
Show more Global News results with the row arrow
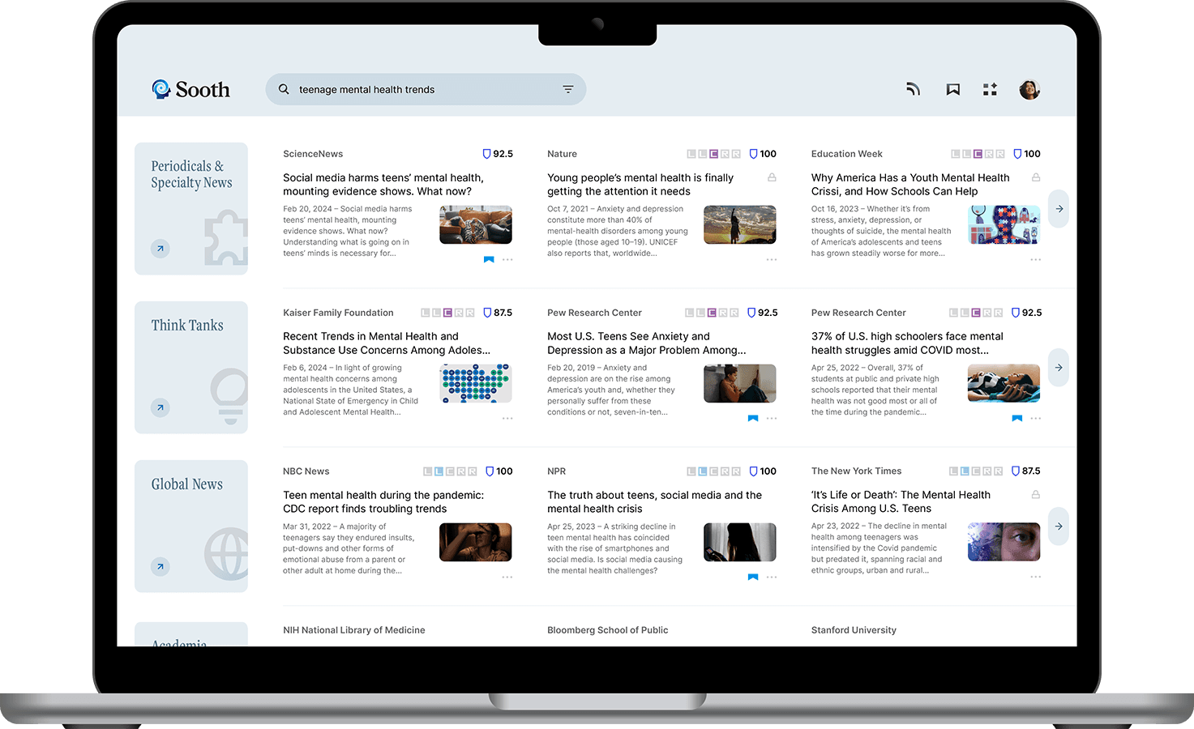click(x=1059, y=526)
